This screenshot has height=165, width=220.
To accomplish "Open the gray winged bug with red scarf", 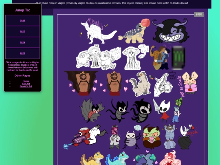I will click(x=92, y=110).
